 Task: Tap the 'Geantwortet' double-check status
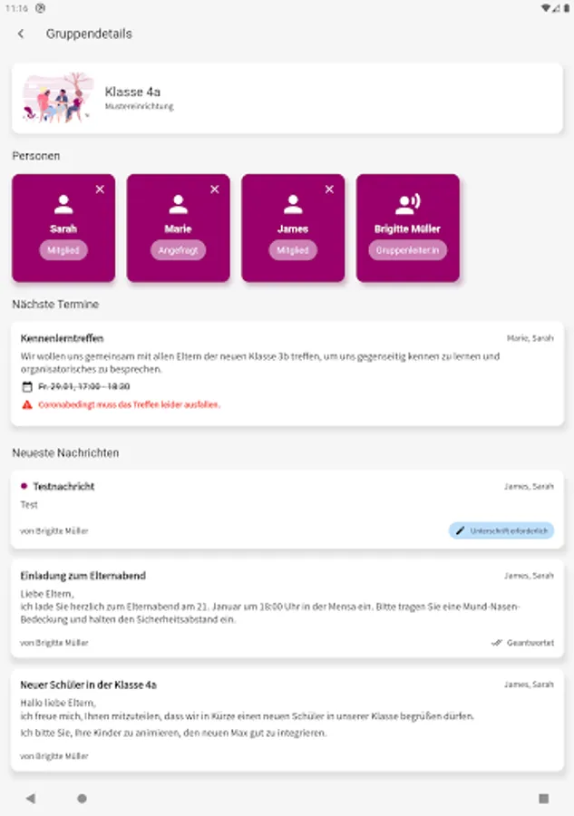(x=522, y=643)
